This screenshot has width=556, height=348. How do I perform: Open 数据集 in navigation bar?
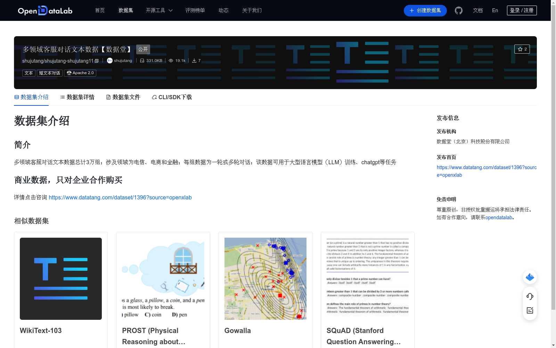126,10
